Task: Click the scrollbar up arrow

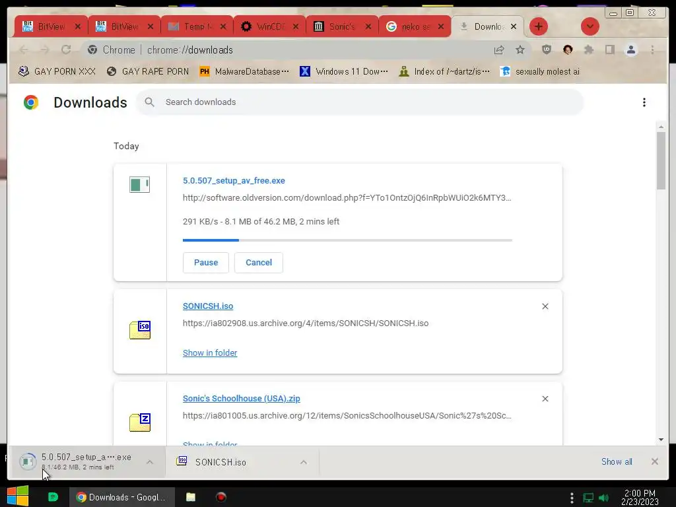Action: point(661,127)
